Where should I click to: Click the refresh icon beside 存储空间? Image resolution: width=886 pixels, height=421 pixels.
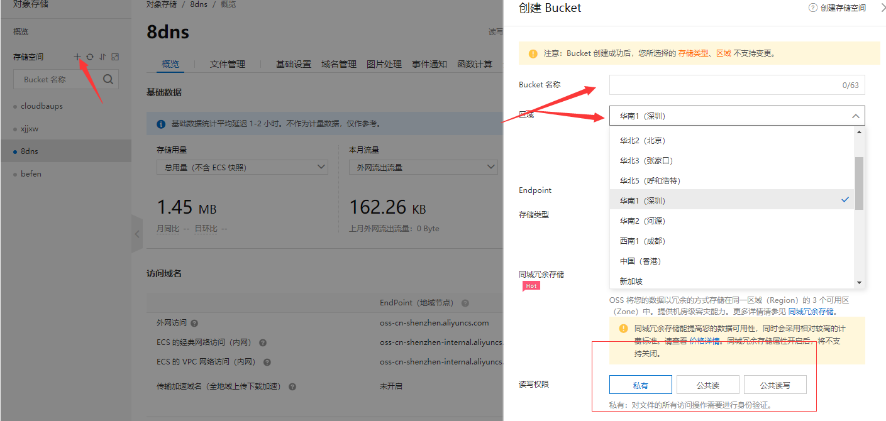90,57
